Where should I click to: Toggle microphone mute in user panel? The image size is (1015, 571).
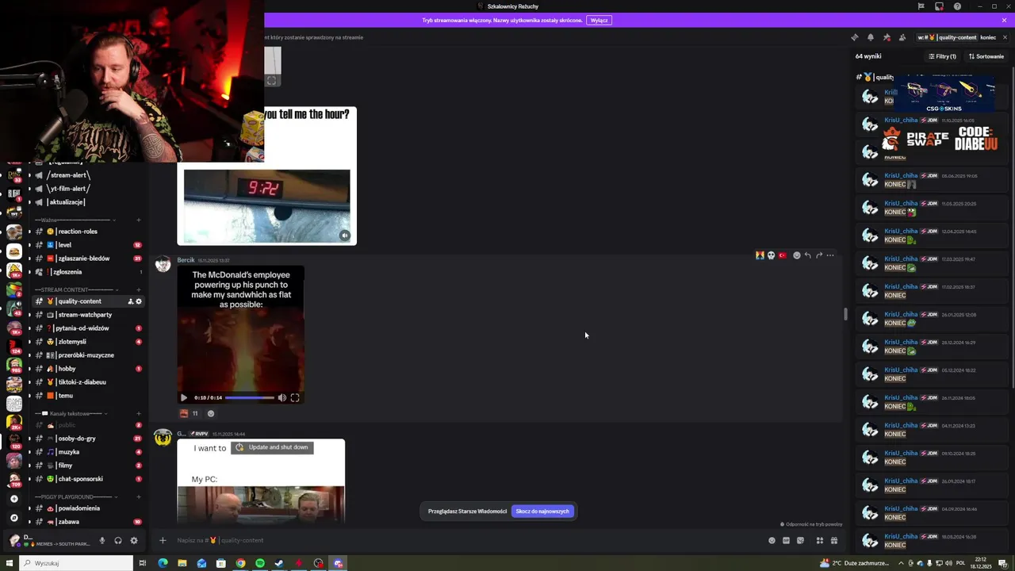[x=101, y=541]
